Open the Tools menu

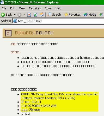[48, 8]
